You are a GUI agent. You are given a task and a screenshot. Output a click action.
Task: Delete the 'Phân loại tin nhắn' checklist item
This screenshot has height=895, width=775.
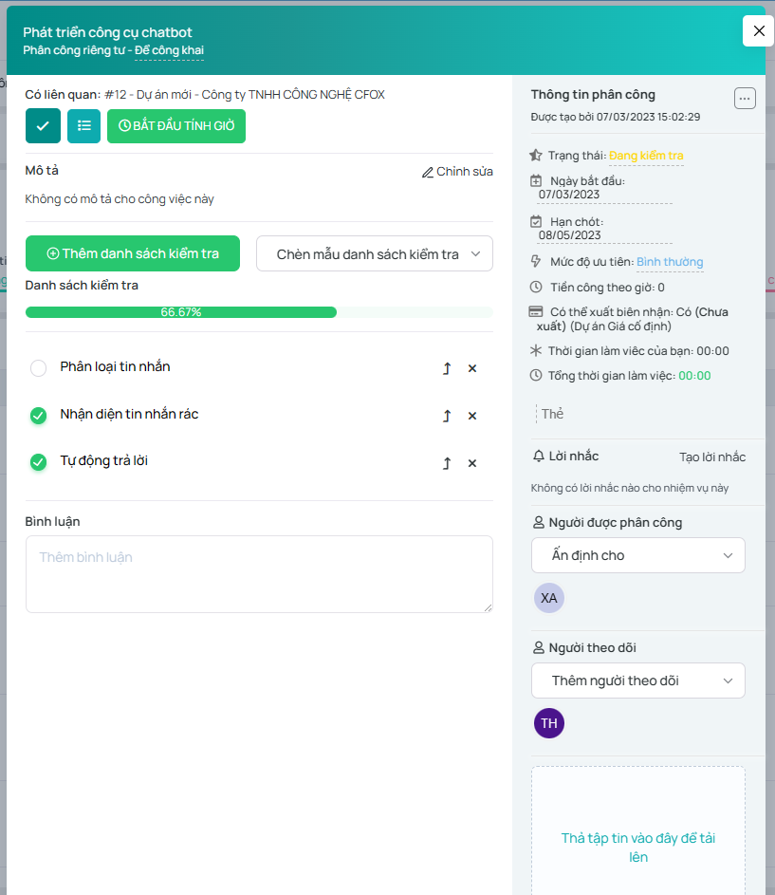(472, 369)
